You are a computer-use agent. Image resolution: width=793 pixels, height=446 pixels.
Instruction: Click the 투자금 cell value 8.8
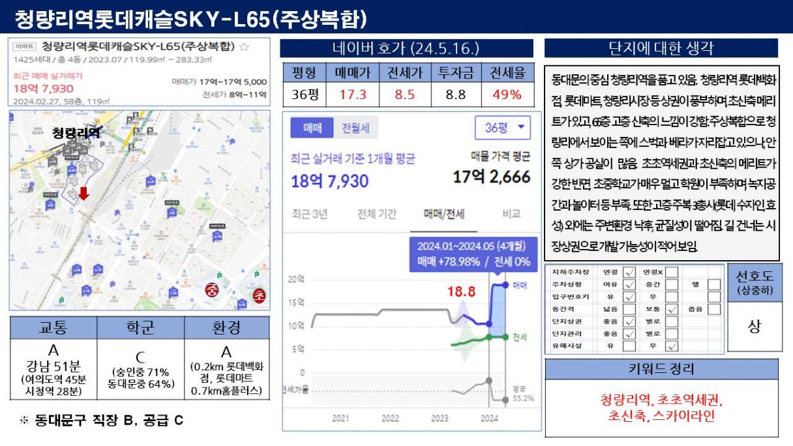coord(456,95)
